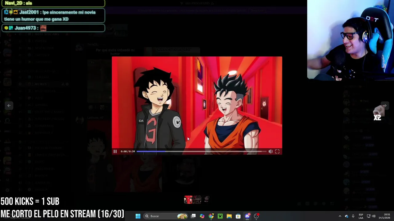
Task: Switch to Google Chrome in taskbar
Action: coord(211,216)
